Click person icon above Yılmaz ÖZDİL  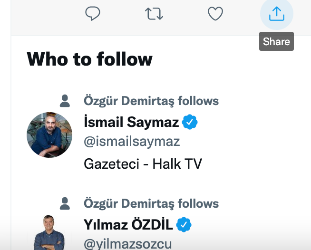click(x=65, y=204)
